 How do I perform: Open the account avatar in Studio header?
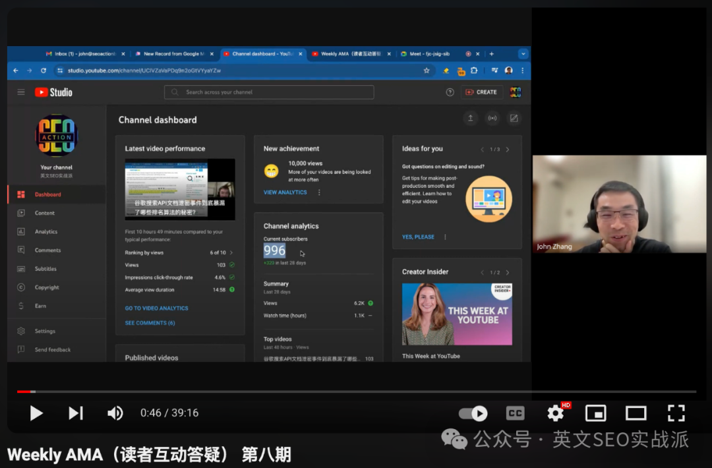516,92
